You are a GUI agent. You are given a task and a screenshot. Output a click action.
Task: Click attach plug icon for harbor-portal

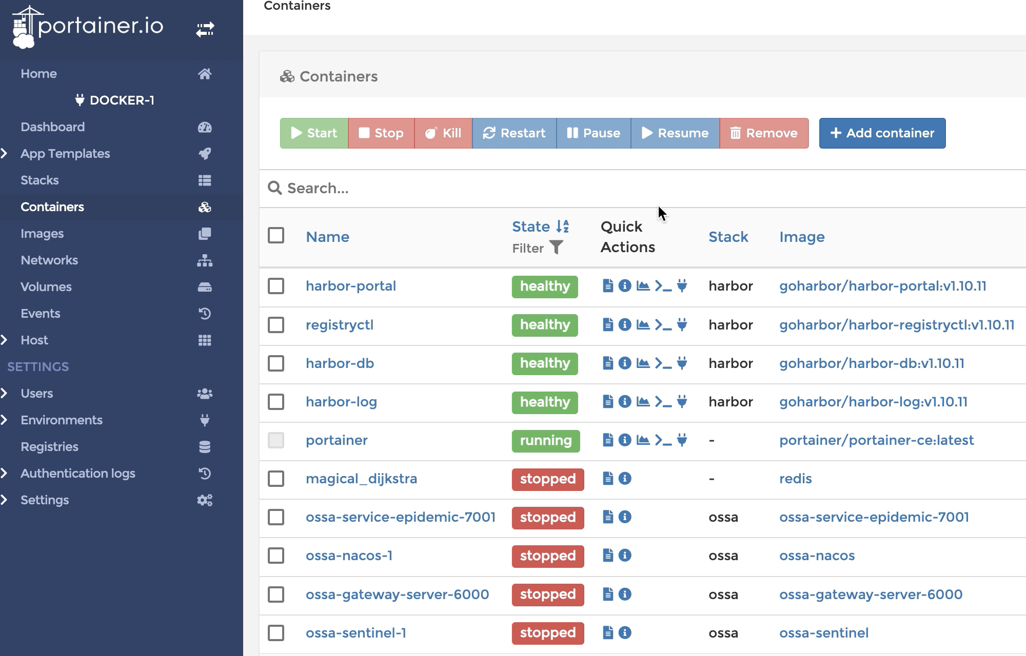682,285
